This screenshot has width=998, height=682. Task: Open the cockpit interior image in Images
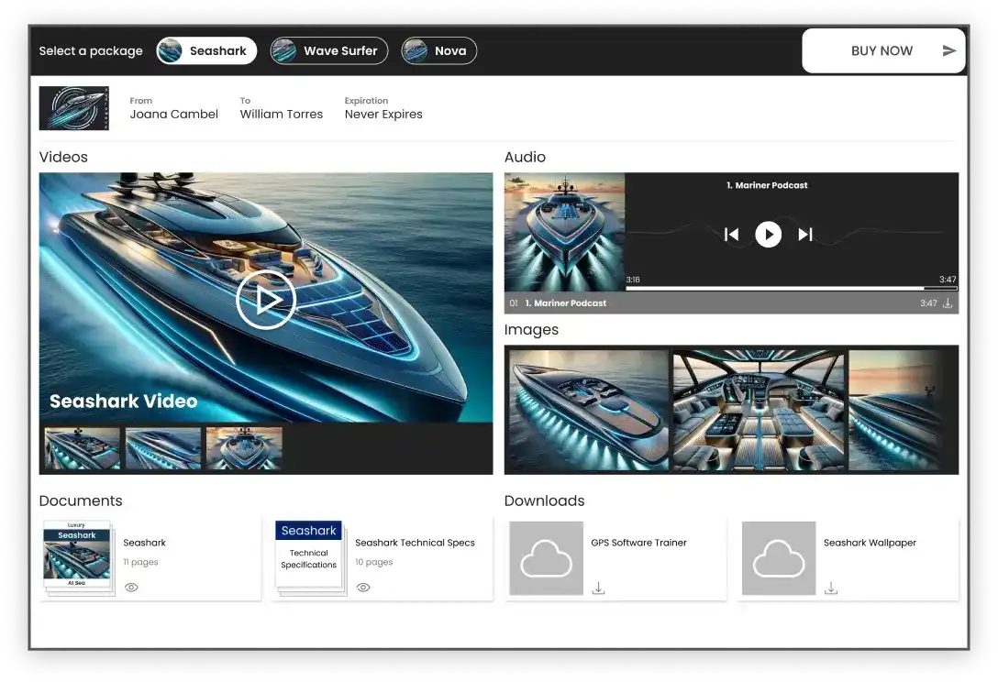(757, 410)
